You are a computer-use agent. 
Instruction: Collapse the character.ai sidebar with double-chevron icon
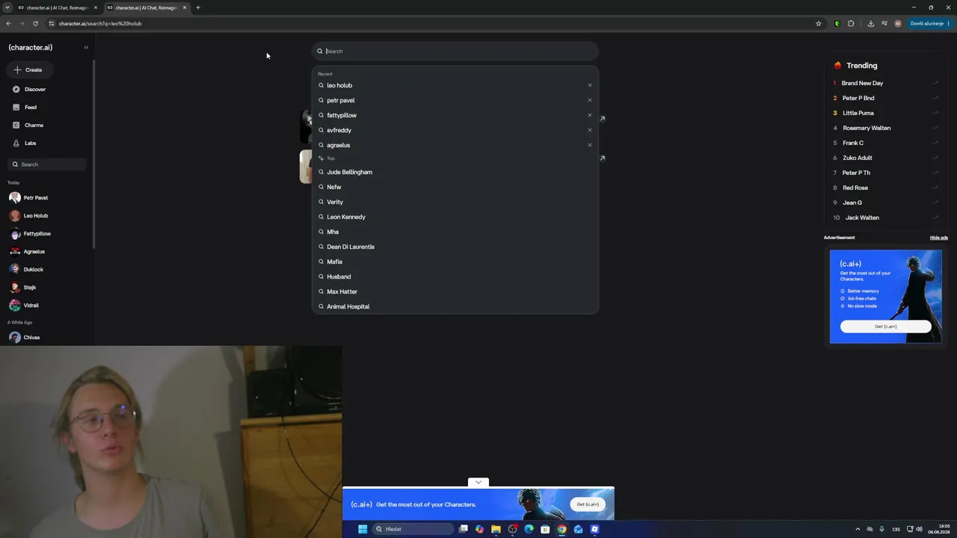click(x=86, y=47)
